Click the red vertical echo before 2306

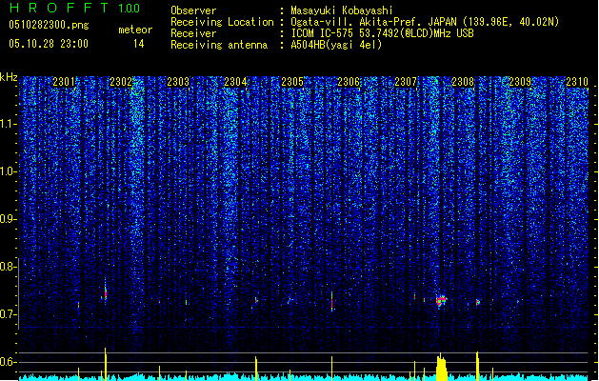[x=332, y=302]
